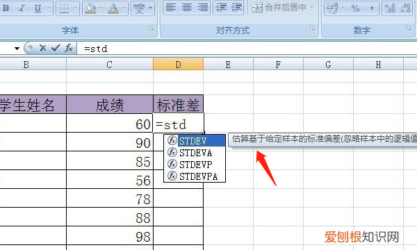Toggle Italic formatting

(22, 8)
